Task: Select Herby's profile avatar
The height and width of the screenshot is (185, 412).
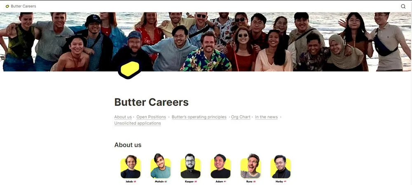Action: tap(281, 166)
